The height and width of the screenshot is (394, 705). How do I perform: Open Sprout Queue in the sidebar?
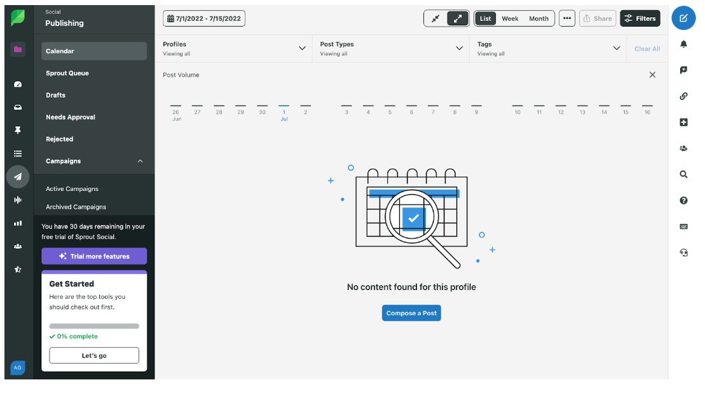click(67, 73)
